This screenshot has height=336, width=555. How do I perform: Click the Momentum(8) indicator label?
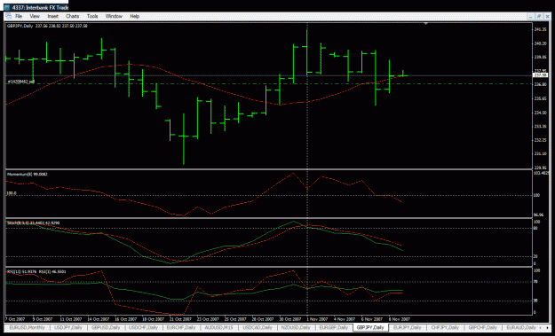pos(28,174)
